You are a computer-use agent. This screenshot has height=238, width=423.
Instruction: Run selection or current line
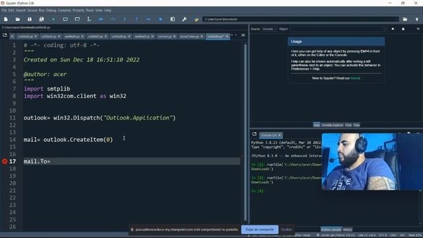[x=89, y=19]
